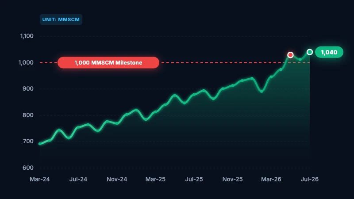Select the Nov-24 x-axis label
This screenshot has width=354, height=199.
click(x=117, y=180)
